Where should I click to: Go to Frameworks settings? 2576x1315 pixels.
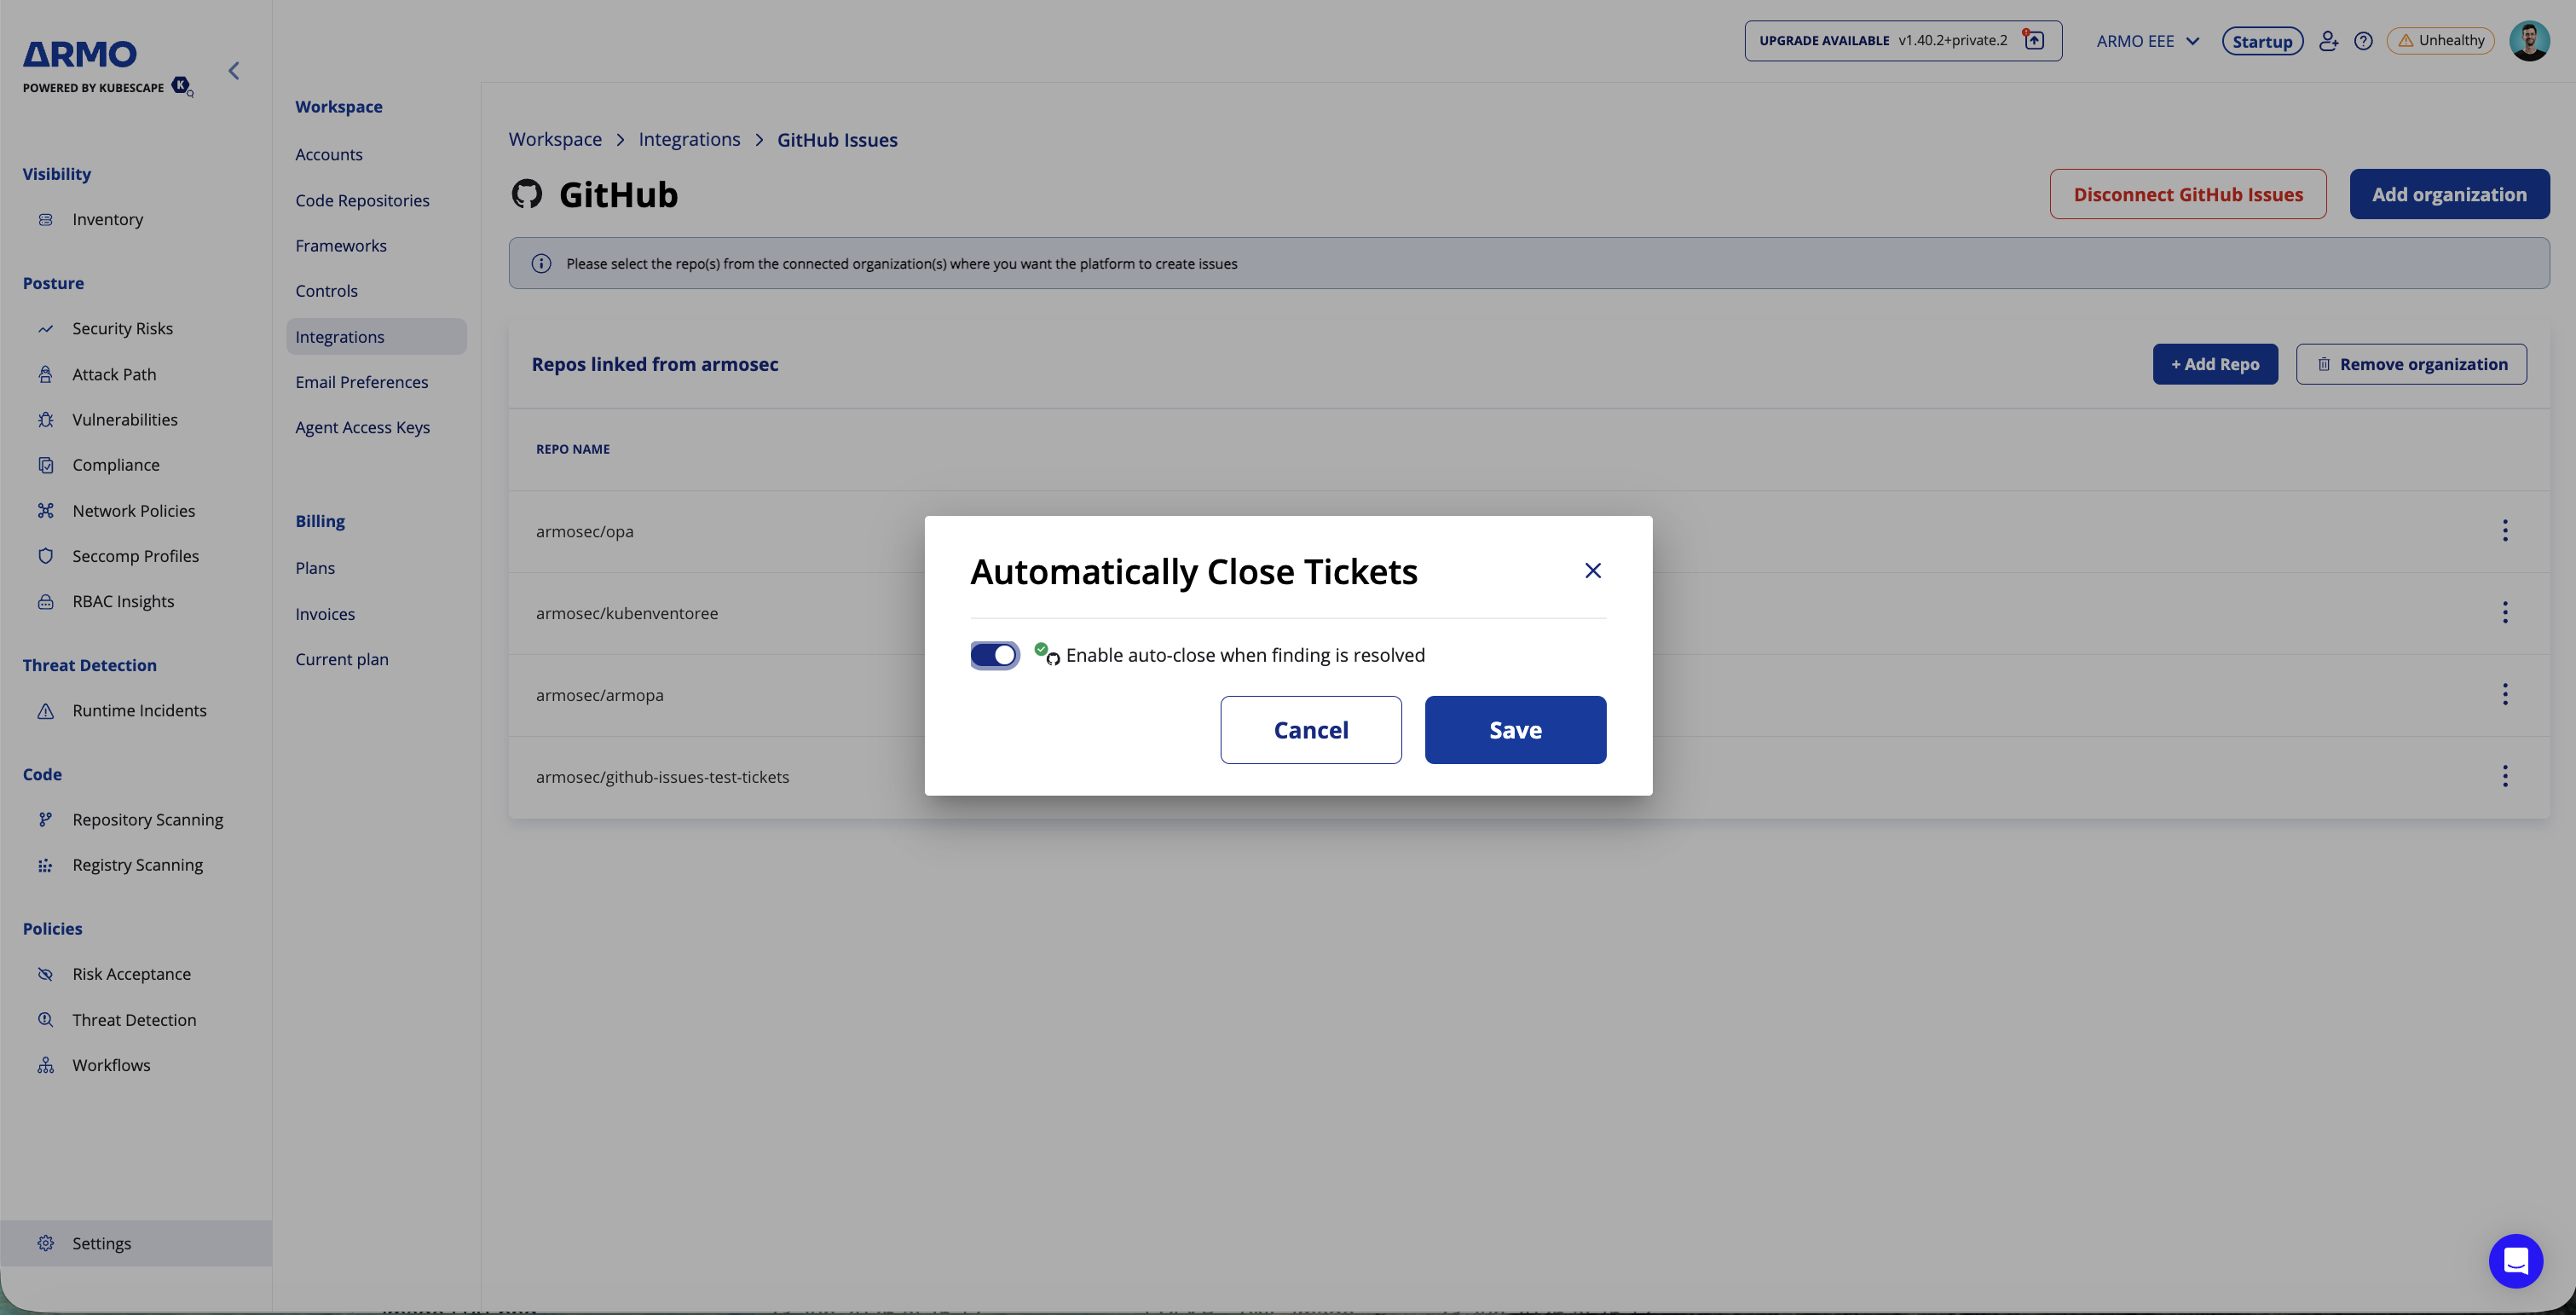(341, 246)
